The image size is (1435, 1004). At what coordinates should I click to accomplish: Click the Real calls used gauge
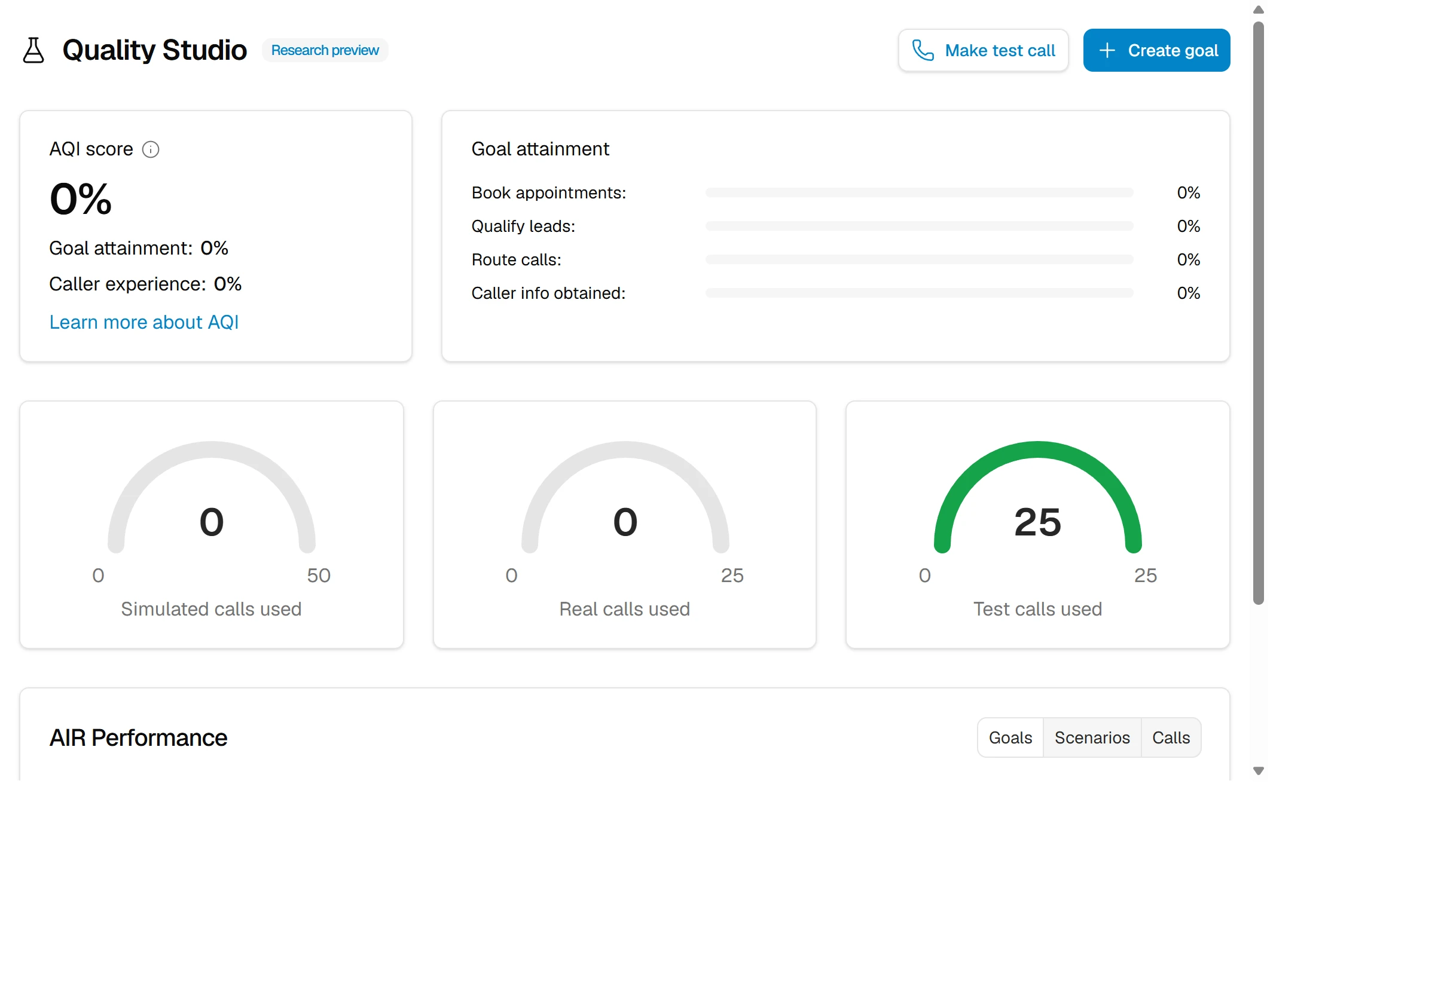[x=625, y=497]
